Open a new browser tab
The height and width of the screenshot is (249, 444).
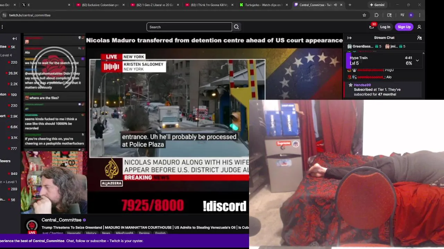coord(350,5)
